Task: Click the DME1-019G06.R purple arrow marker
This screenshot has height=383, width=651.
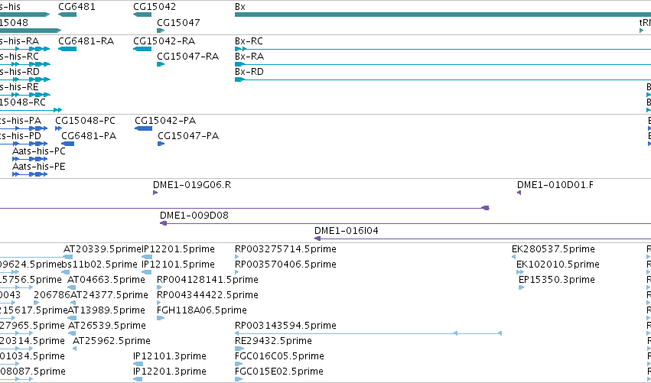Action: (x=155, y=193)
